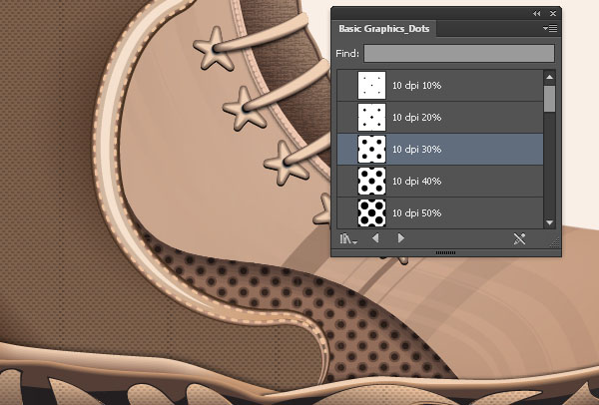This screenshot has height=405, width=599.
Task: Select the 10 dpi 10% swatch thumbnail
Action: point(371,85)
